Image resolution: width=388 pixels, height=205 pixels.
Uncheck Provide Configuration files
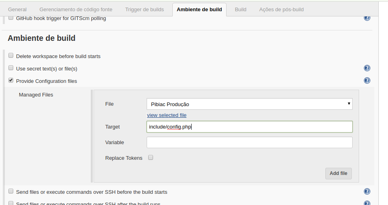(11, 80)
